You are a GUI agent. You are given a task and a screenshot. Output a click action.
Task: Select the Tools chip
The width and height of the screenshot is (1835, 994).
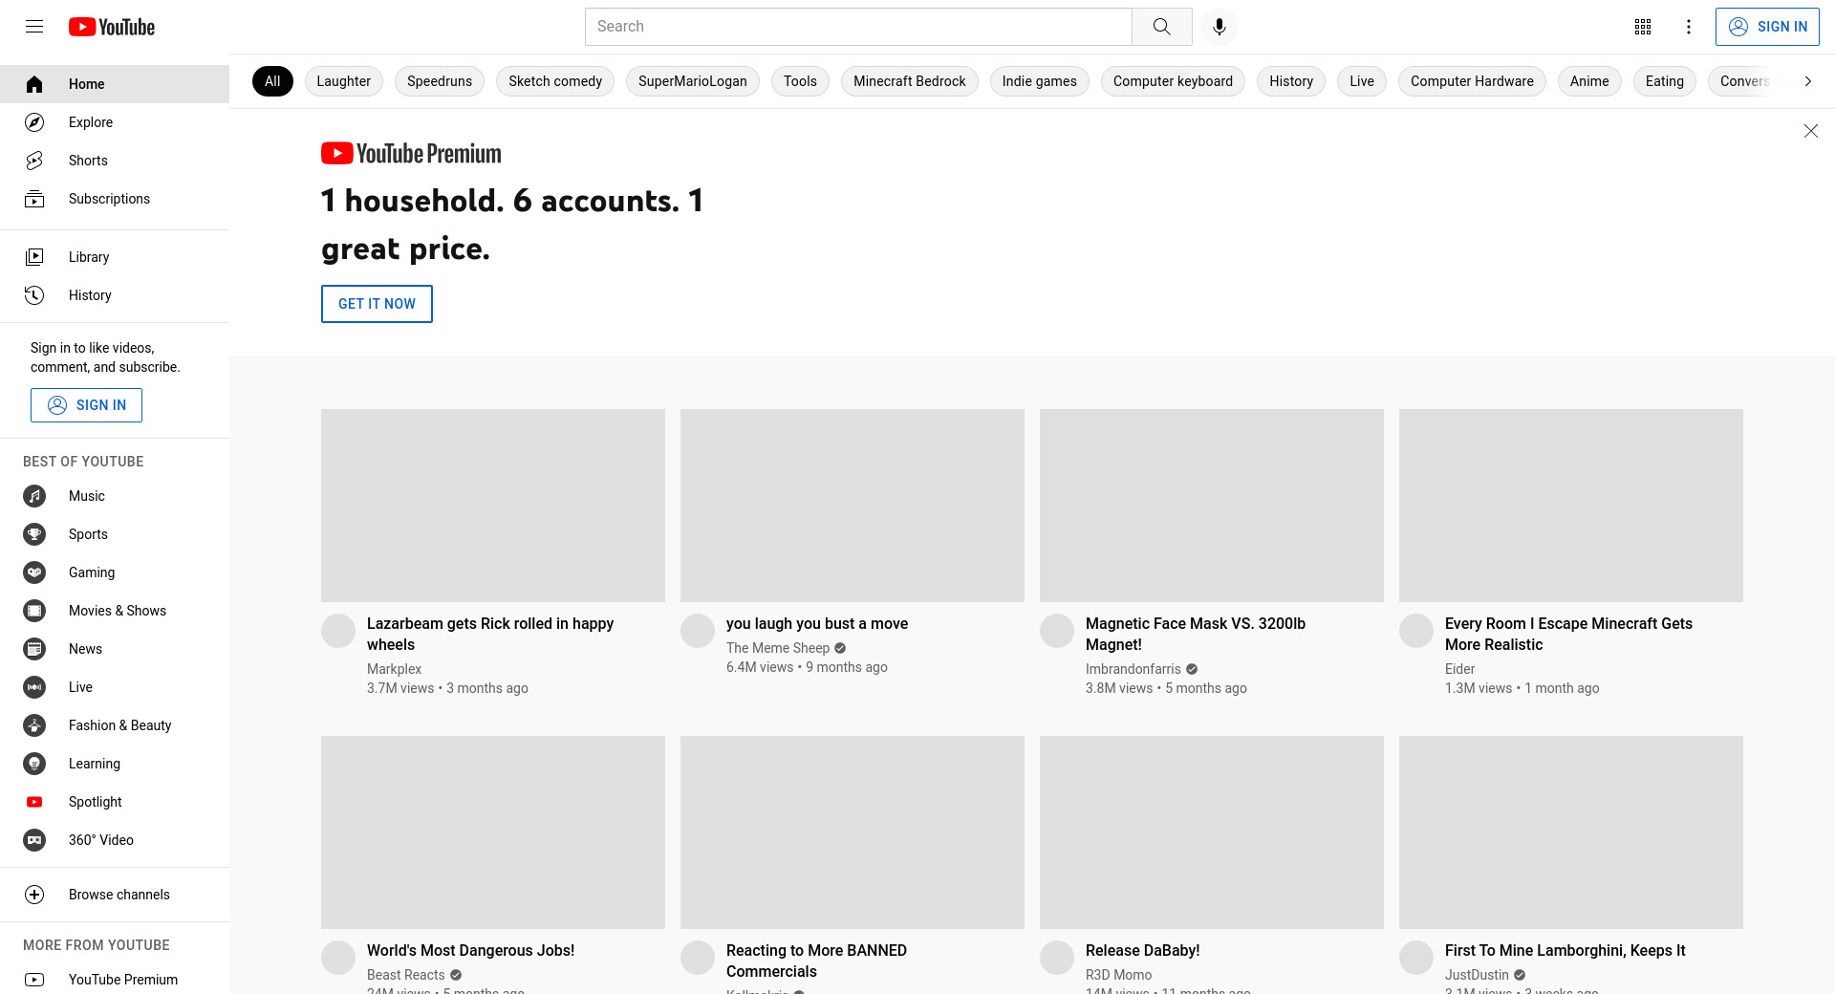tap(800, 81)
